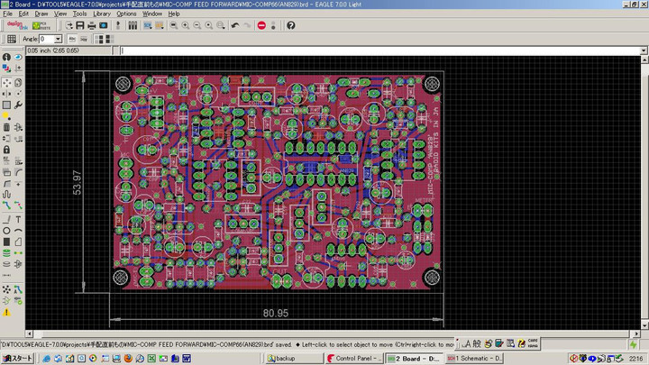This screenshot has width=649, height=365.
Task: Click the Save icon in toolbar
Action: point(80,25)
